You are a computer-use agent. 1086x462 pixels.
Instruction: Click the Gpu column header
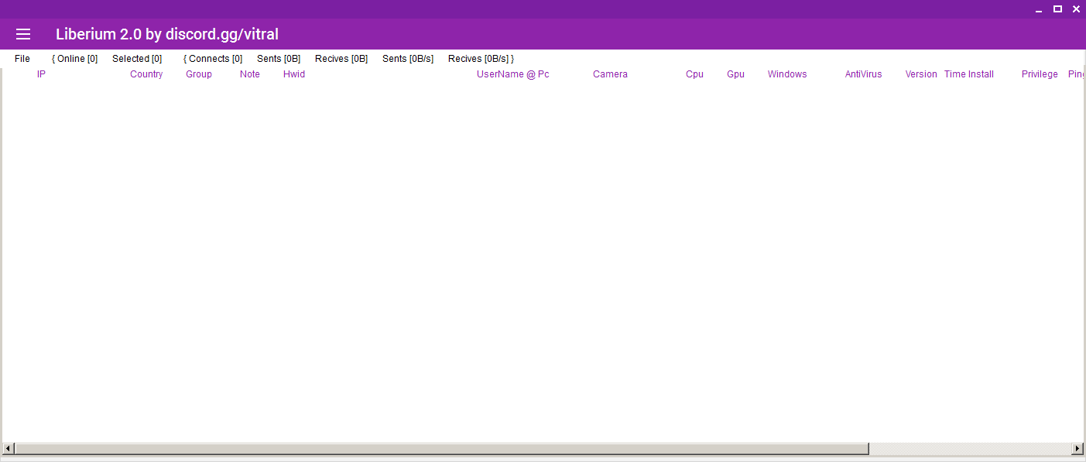(735, 74)
